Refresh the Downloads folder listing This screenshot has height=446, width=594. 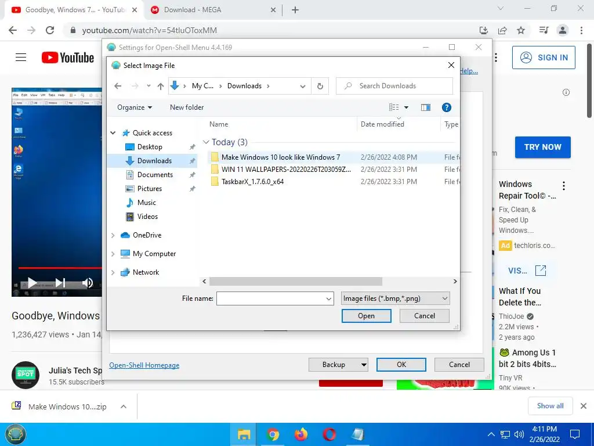[x=320, y=86]
